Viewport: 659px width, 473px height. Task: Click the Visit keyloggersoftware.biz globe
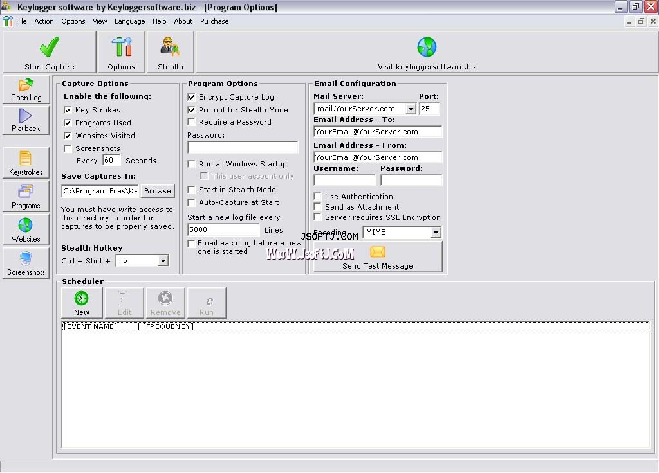[427, 47]
